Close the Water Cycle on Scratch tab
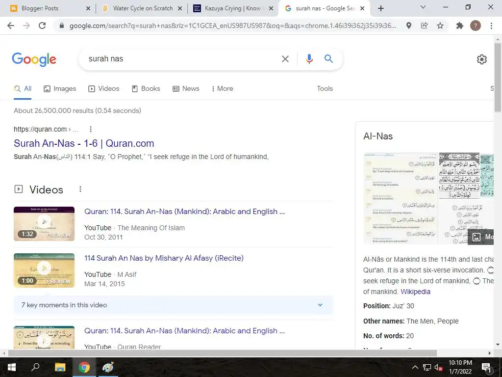 coord(180,9)
